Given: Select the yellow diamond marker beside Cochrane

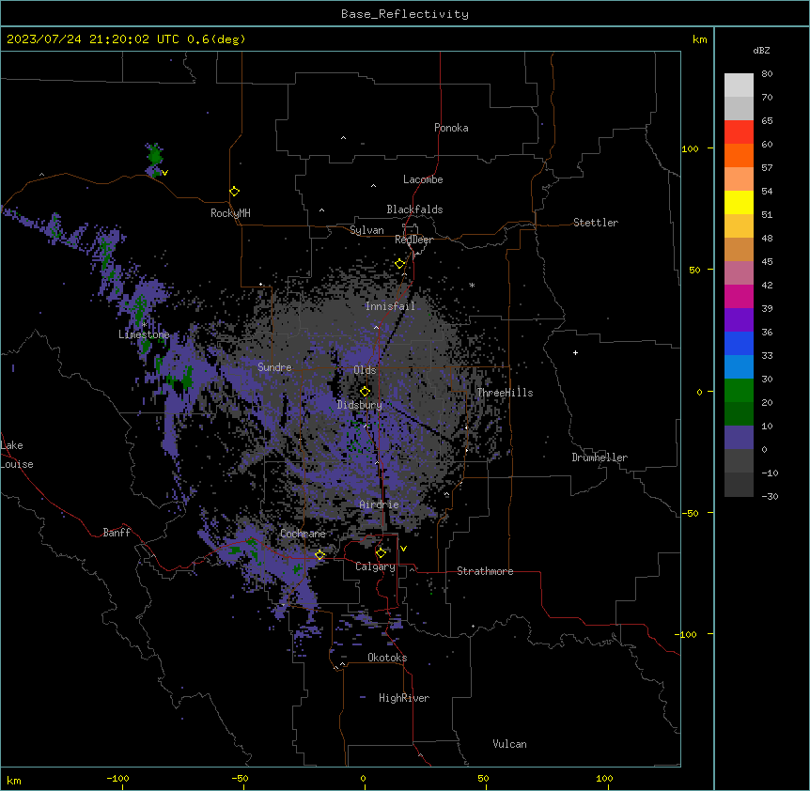Looking at the screenshot, I should [319, 555].
